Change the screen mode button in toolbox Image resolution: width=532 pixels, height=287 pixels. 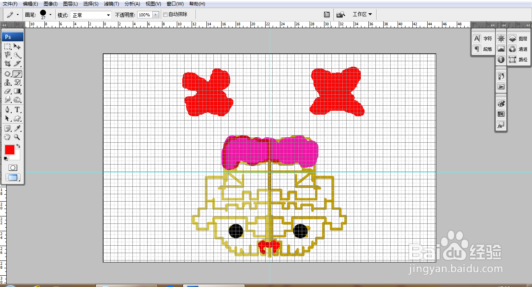coord(13,178)
